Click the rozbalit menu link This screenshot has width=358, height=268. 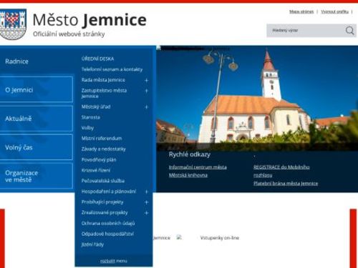pos(114,261)
